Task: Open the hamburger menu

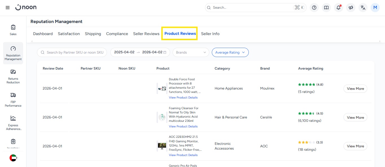Action: pos(8,8)
